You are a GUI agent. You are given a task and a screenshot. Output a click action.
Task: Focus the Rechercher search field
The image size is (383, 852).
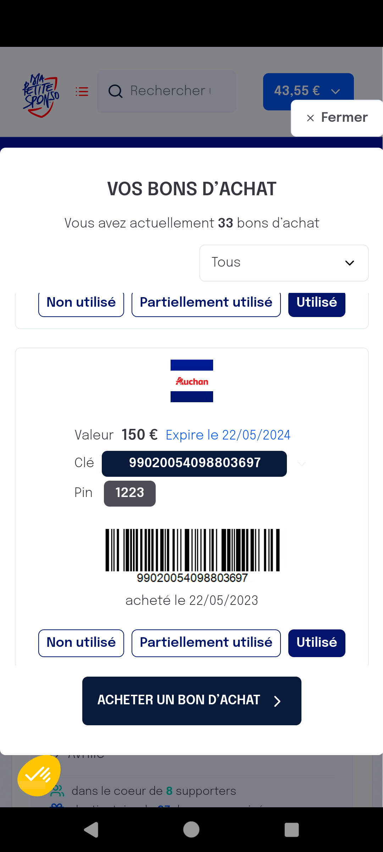click(x=167, y=91)
